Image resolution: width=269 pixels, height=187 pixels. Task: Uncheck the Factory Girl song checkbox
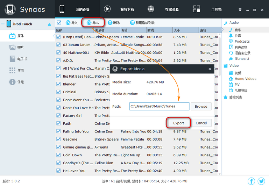(58, 116)
